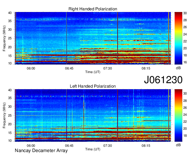Click the 18 dB label on Right Handed color bar
This screenshot has width=190, height=154.
pos(185,56)
